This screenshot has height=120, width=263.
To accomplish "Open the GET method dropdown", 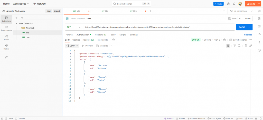I will (x=73, y=27).
